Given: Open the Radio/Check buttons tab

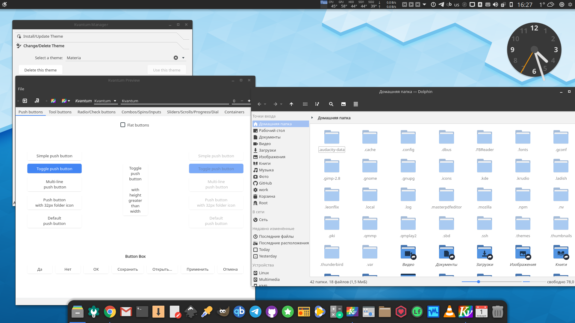Looking at the screenshot, I should [x=96, y=112].
